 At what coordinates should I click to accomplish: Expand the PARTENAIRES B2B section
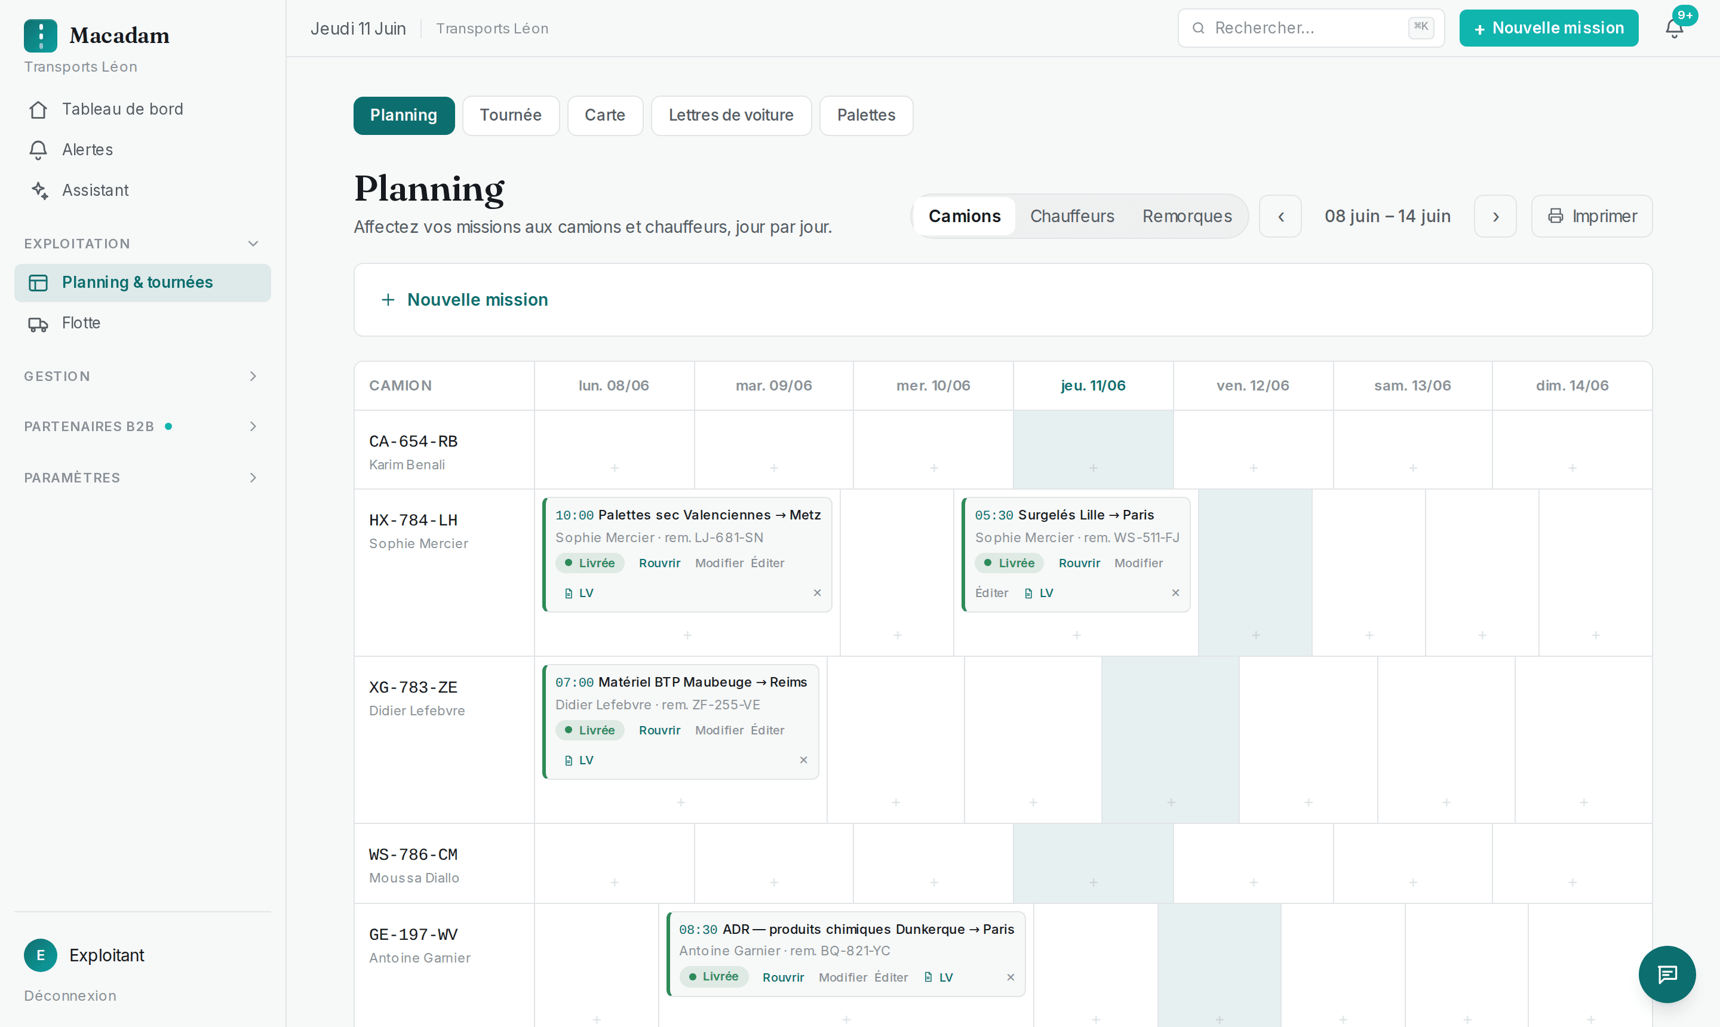pyautogui.click(x=142, y=426)
